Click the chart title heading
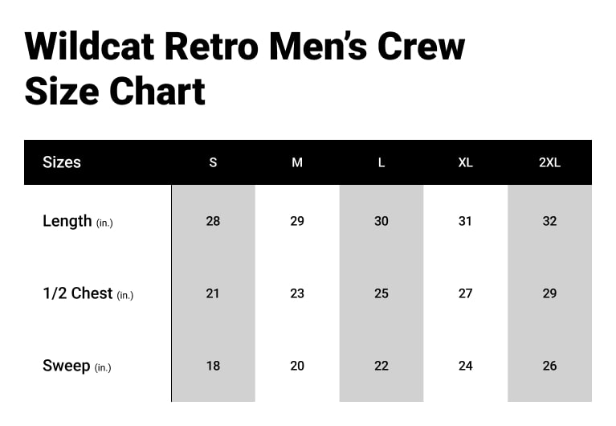Image resolution: width=616 pixels, height=426 pixels. point(245,69)
